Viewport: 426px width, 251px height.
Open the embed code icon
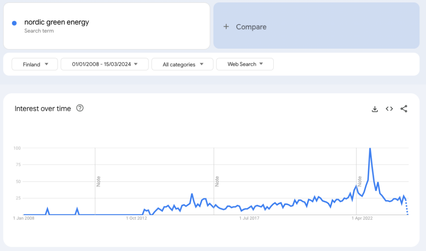pyautogui.click(x=389, y=109)
